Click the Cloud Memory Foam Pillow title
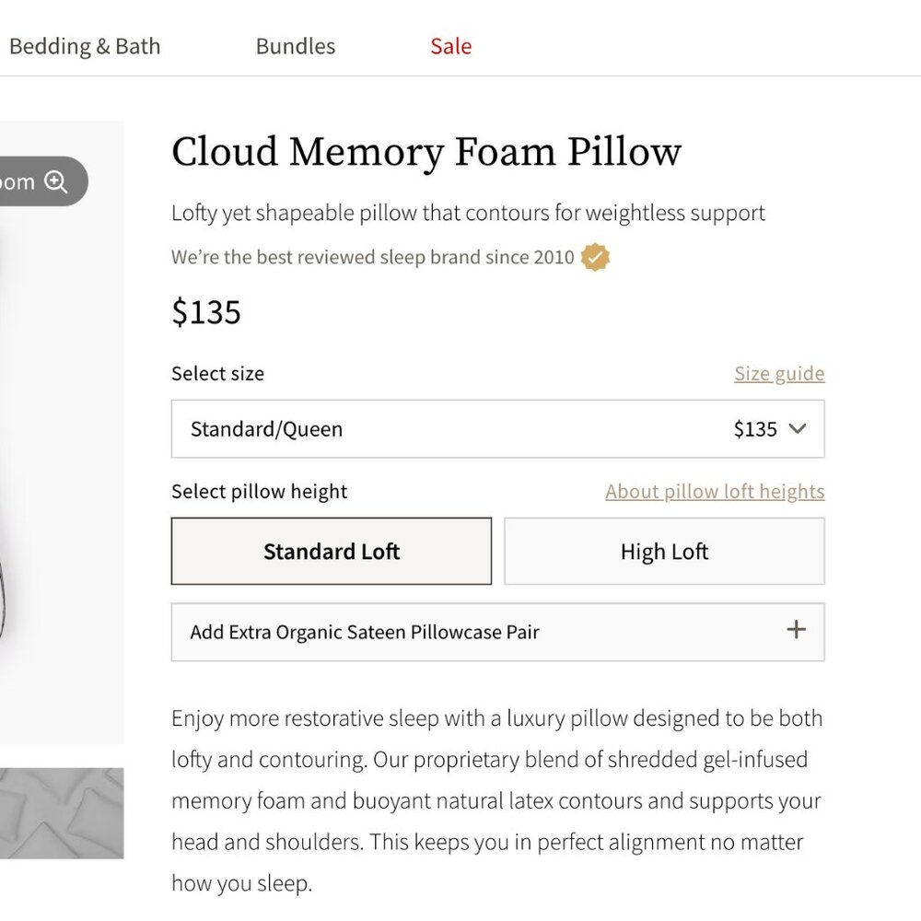921x921 pixels. coord(426,152)
